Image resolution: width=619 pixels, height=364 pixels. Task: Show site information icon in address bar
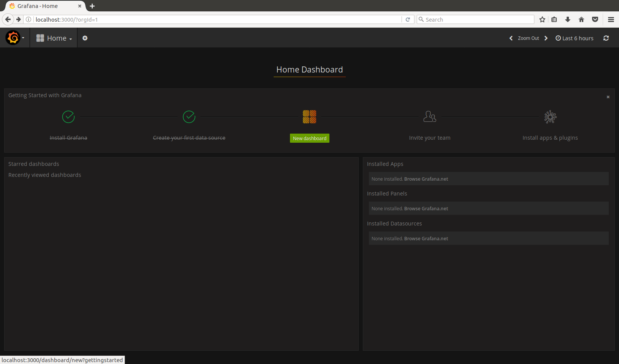point(28,19)
